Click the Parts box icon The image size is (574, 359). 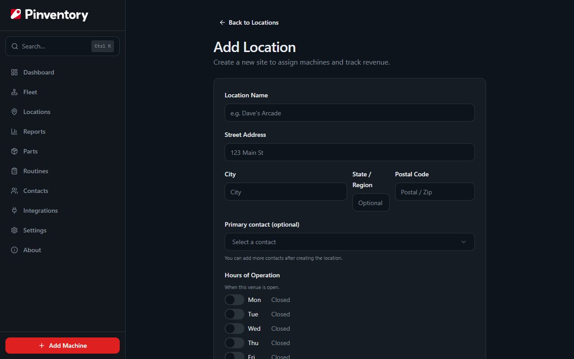(x=14, y=151)
